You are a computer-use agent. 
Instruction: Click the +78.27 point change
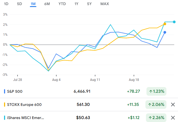click(x=133, y=91)
